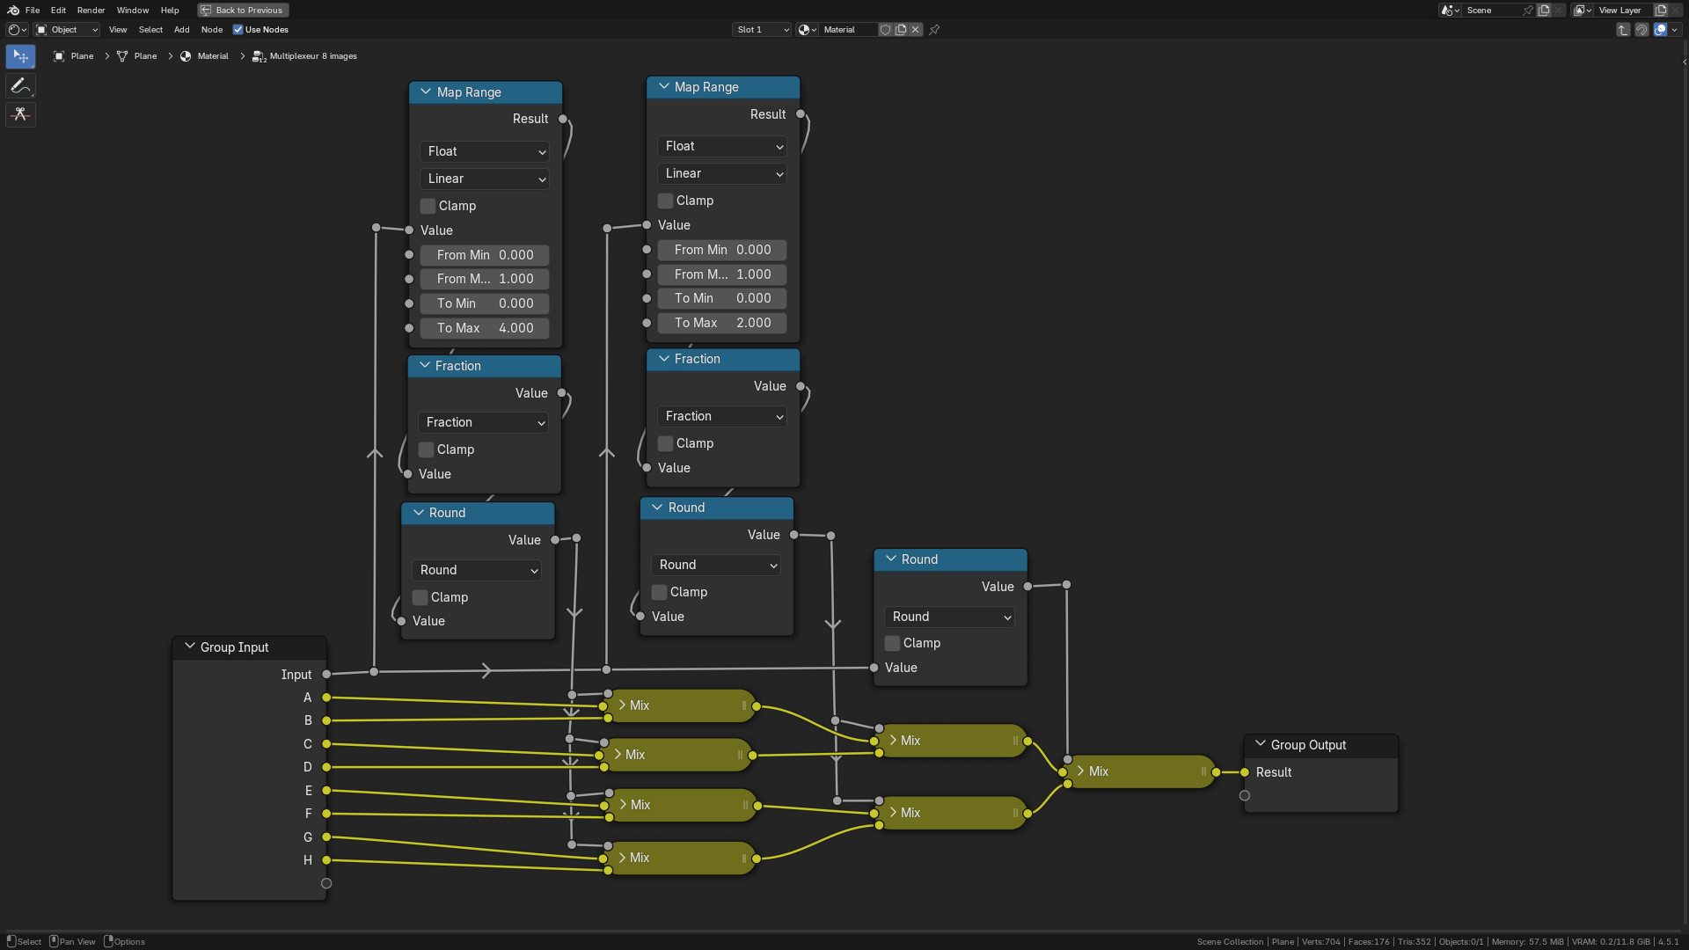The image size is (1689, 950).
Task: Open Float data type dropdown on left Map Range
Action: click(x=485, y=151)
